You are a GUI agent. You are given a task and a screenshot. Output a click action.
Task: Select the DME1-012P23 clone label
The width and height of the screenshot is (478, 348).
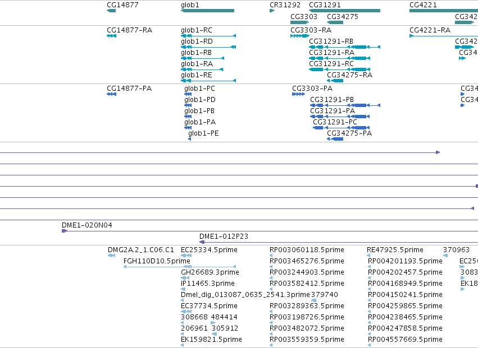pos(224,236)
